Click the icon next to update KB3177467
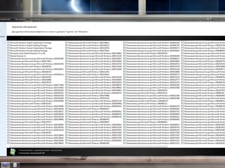The width and height of the screenshot is (225, 168). click(x=9, y=61)
